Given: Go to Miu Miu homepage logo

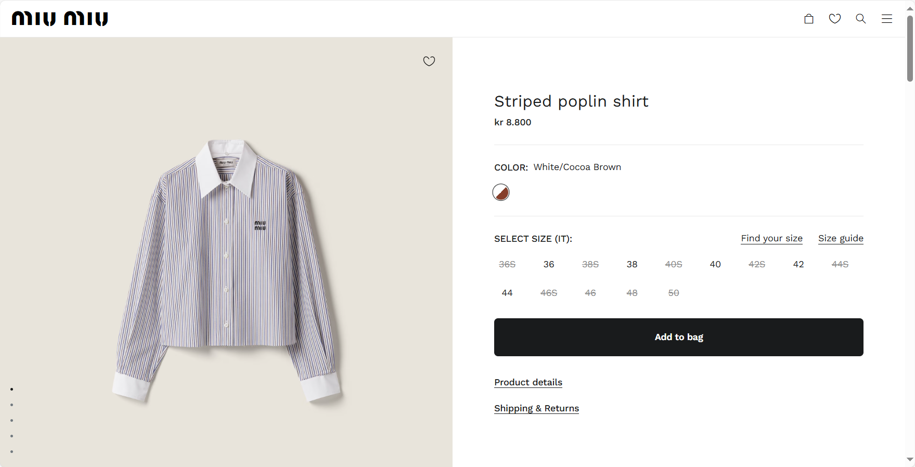Looking at the screenshot, I should (x=60, y=19).
